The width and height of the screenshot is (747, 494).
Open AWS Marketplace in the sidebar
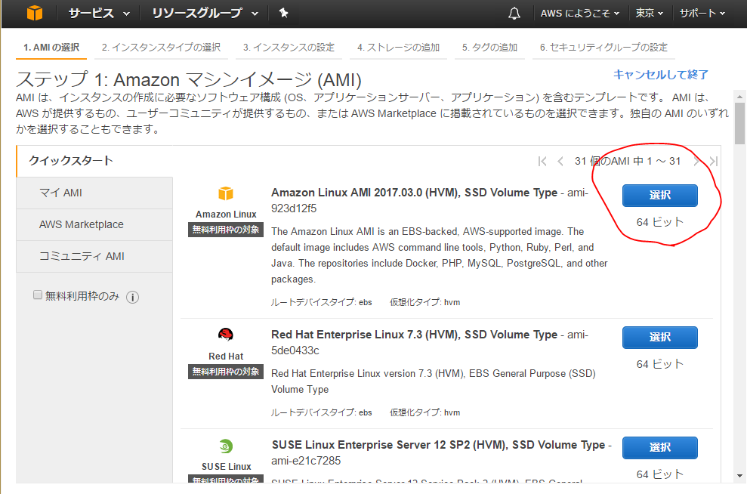[x=94, y=224]
